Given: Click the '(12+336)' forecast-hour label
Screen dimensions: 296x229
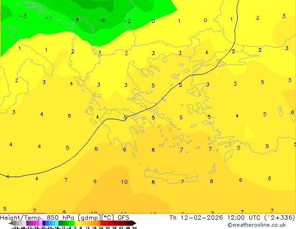Looking at the screenshot, I should click(x=280, y=218).
